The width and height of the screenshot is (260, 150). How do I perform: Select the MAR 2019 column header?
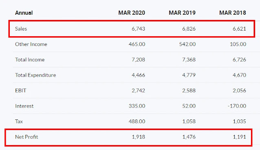pos(182,13)
